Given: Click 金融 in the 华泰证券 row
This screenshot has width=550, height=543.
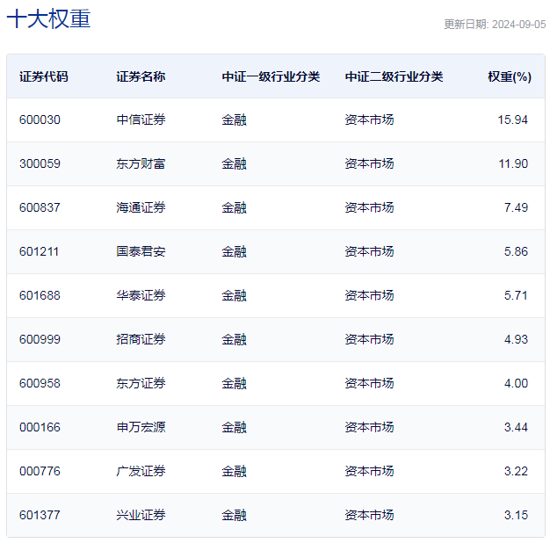Looking at the screenshot, I should (234, 296).
